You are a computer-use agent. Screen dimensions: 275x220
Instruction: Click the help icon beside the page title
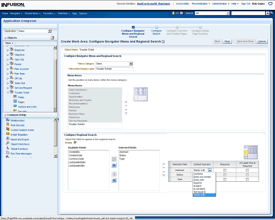164,42
